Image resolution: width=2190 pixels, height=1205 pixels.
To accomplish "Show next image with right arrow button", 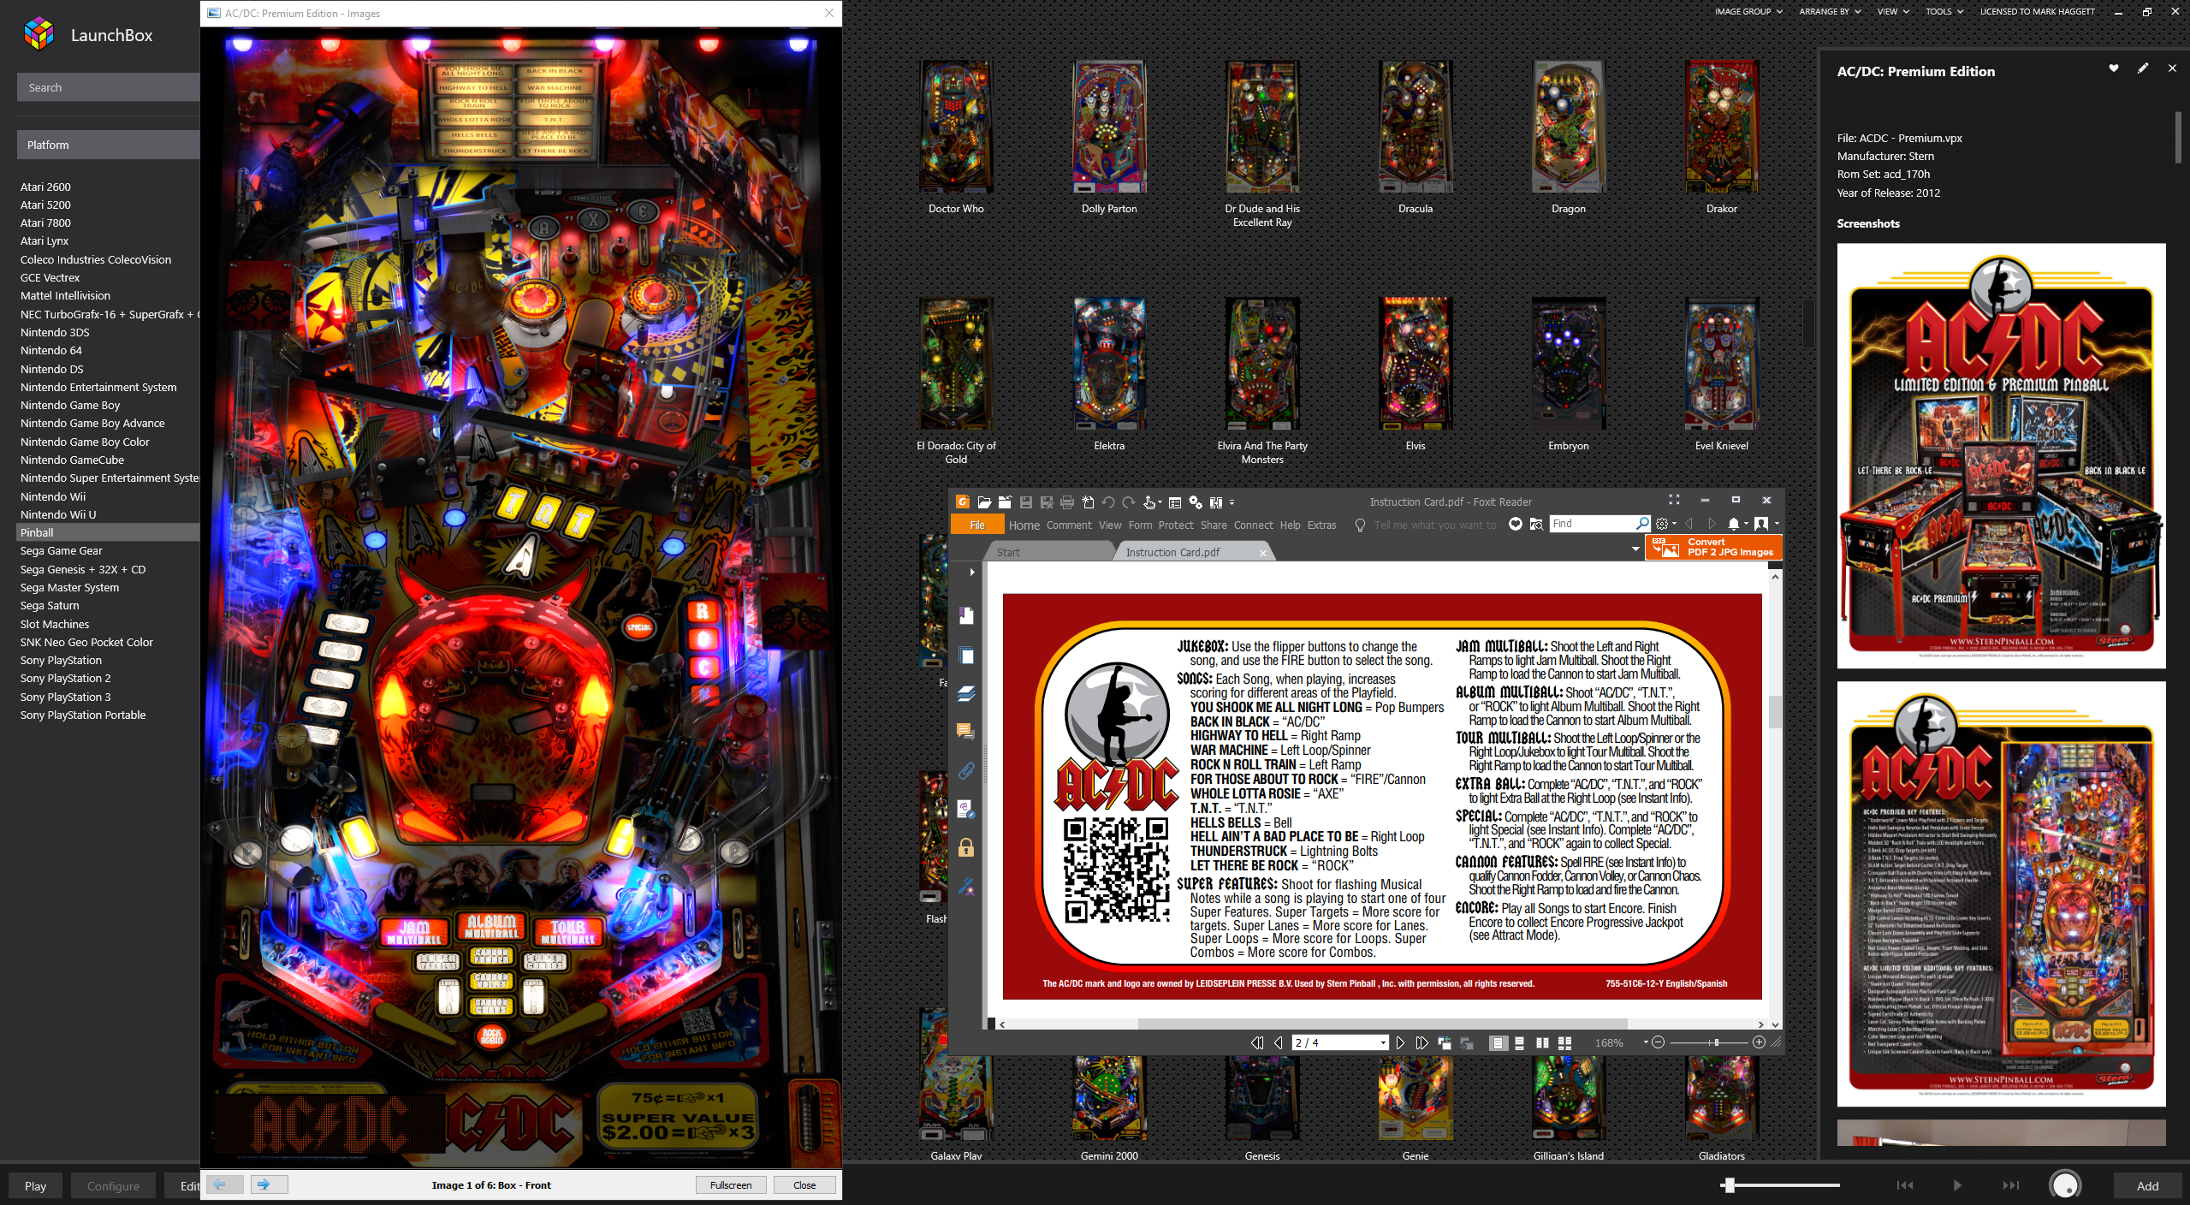I will [x=269, y=1184].
